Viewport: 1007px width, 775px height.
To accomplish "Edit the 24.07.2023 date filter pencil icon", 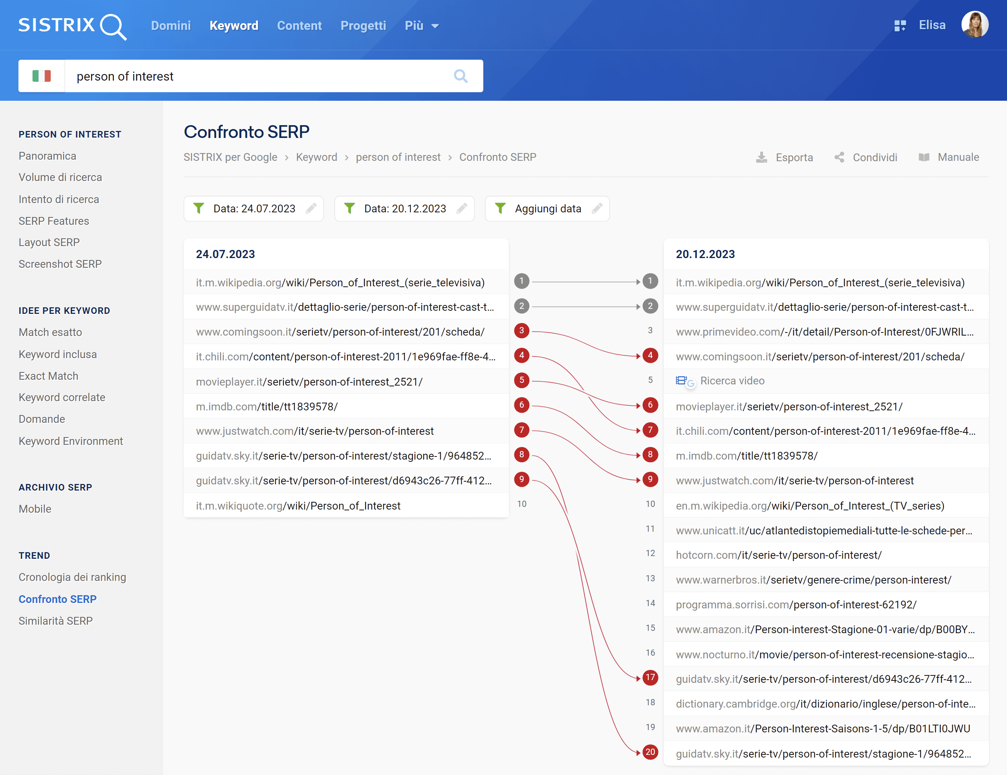I will pyautogui.click(x=311, y=208).
